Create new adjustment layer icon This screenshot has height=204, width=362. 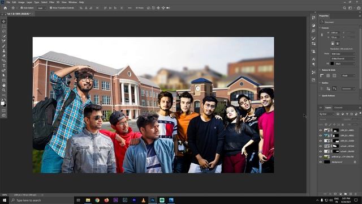341,194
